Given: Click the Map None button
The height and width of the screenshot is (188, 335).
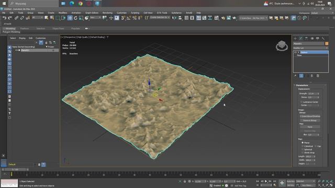Looking at the screenshot, I should (310, 127).
